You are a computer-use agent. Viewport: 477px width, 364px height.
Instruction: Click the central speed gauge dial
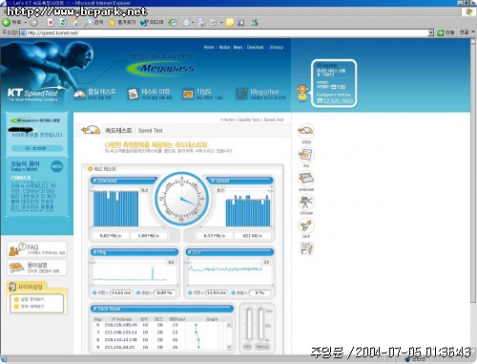[182, 199]
